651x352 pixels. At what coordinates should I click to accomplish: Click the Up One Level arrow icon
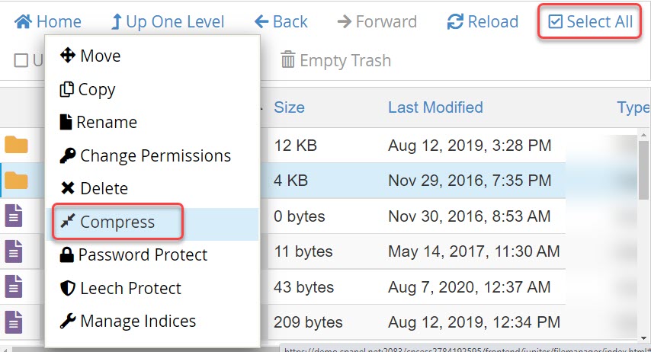point(117,22)
